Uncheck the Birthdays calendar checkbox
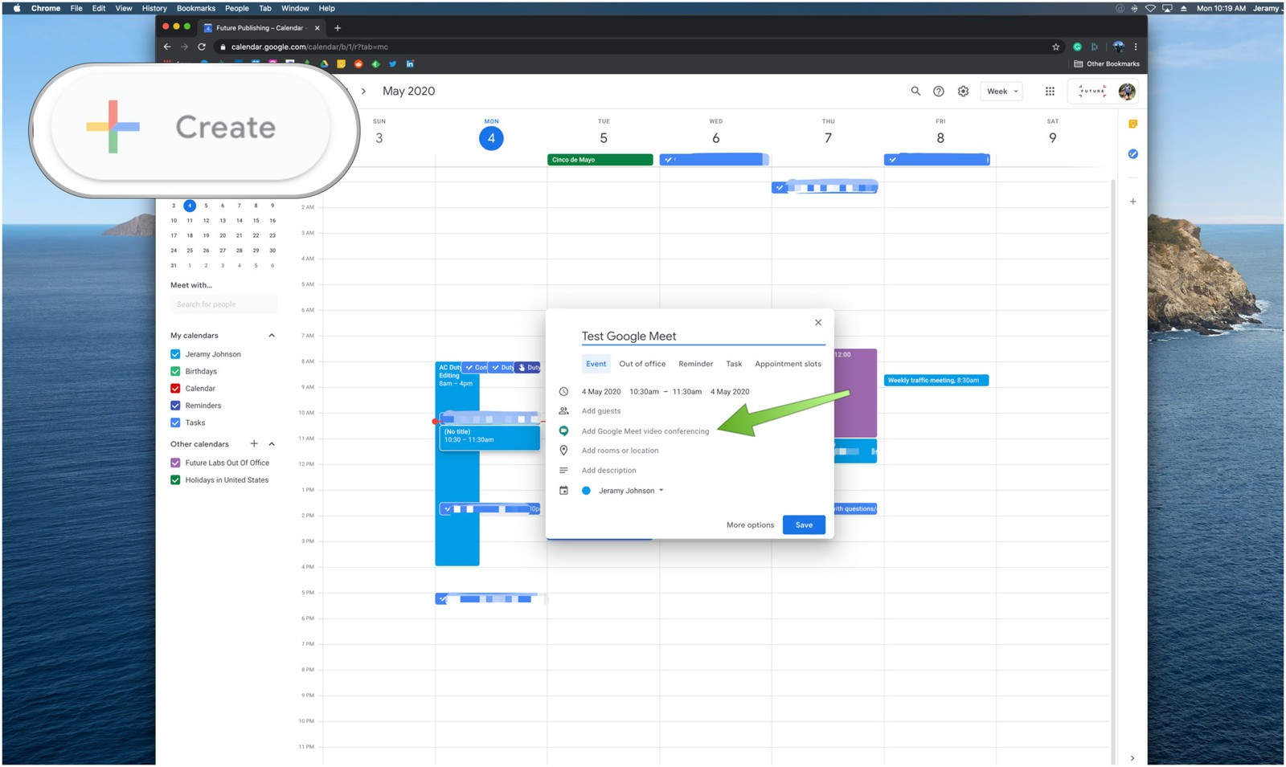Screen dimensions: 1286x767 click(x=175, y=372)
